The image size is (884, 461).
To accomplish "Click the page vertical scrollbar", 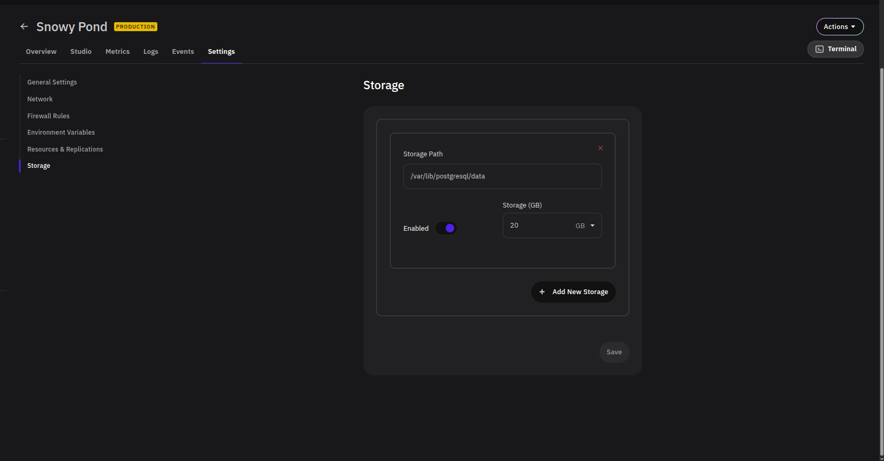I will pyautogui.click(x=881, y=261).
